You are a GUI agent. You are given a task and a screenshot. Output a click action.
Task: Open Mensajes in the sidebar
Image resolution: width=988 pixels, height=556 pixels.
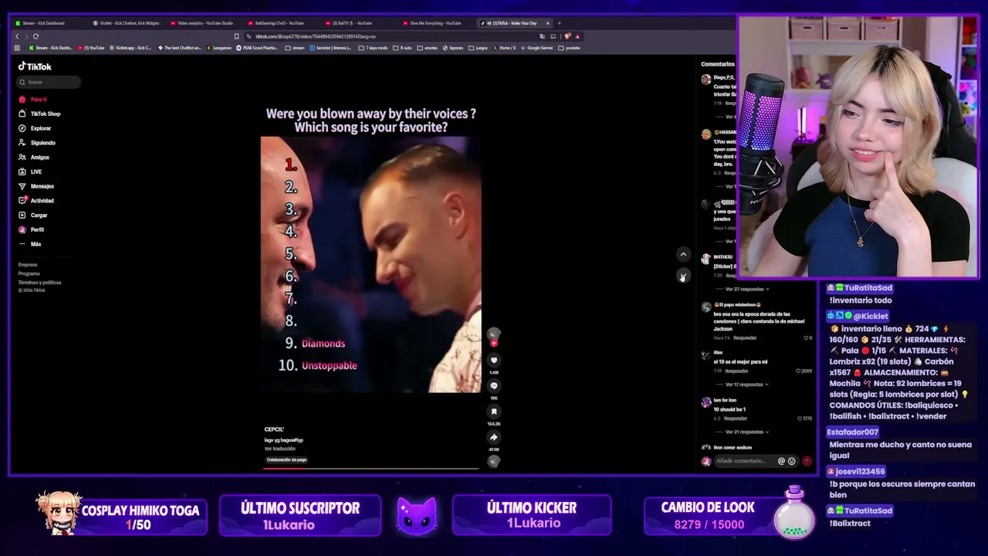pyautogui.click(x=36, y=186)
